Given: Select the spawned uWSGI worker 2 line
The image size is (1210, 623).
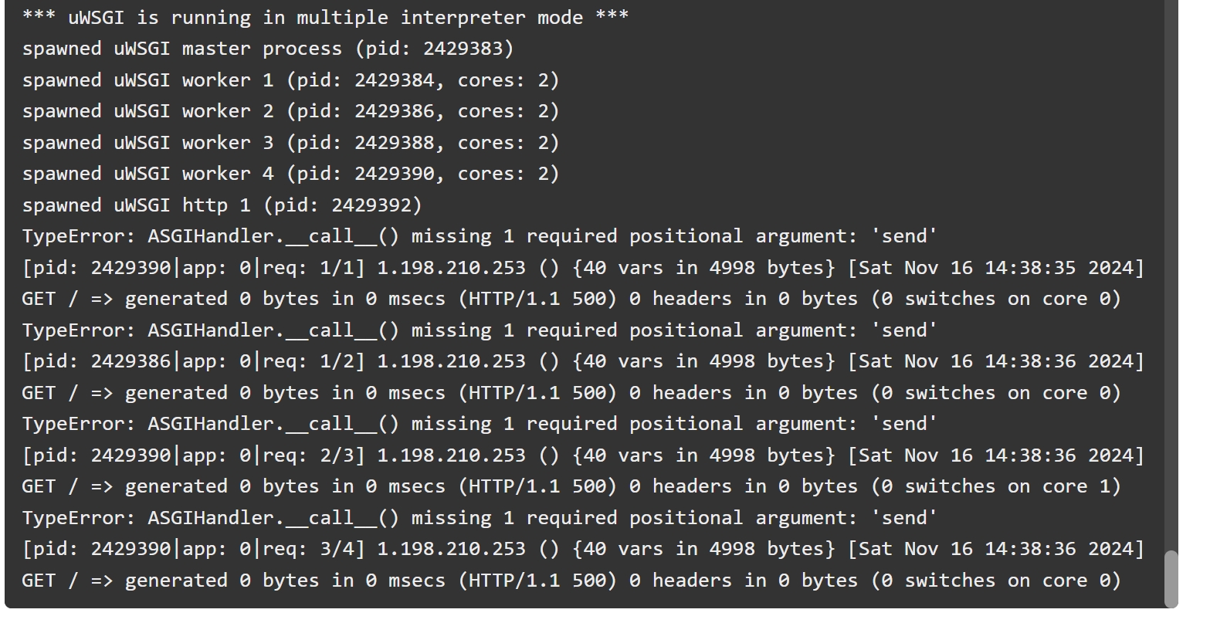Looking at the screenshot, I should [x=290, y=111].
